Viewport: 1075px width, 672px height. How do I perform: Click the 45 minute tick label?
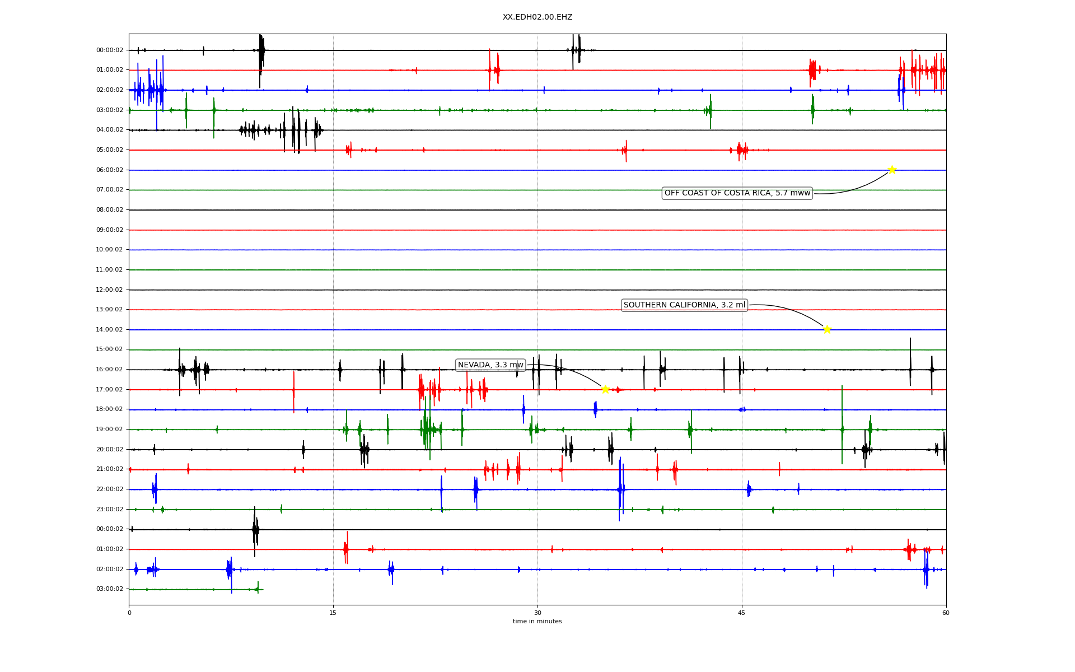click(742, 613)
